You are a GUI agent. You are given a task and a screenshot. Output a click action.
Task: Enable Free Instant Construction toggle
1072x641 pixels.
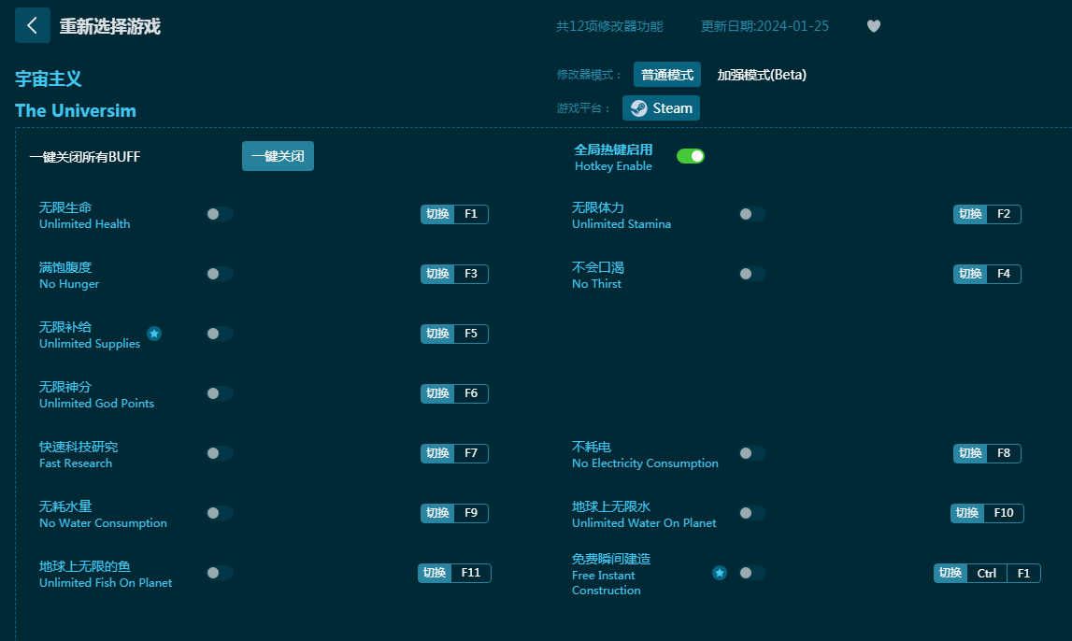[x=752, y=573]
